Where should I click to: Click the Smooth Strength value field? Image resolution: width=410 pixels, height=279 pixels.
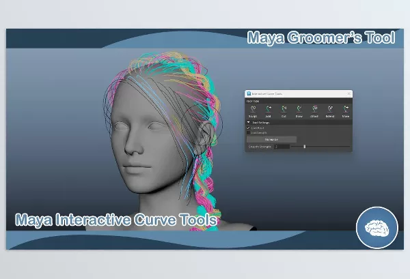[x=282, y=147]
